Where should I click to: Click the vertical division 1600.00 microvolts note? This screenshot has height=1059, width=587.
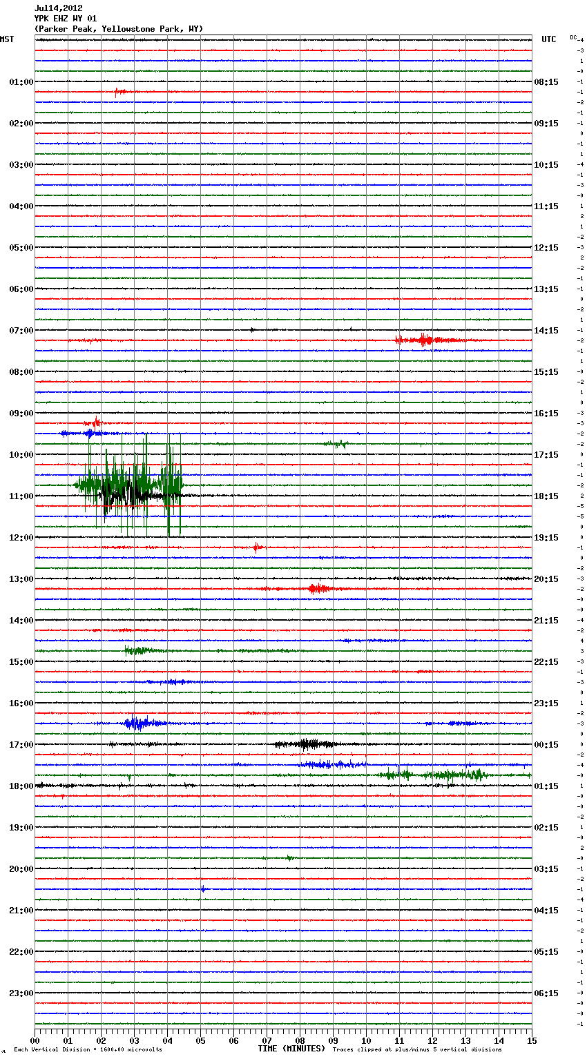tap(88, 1050)
